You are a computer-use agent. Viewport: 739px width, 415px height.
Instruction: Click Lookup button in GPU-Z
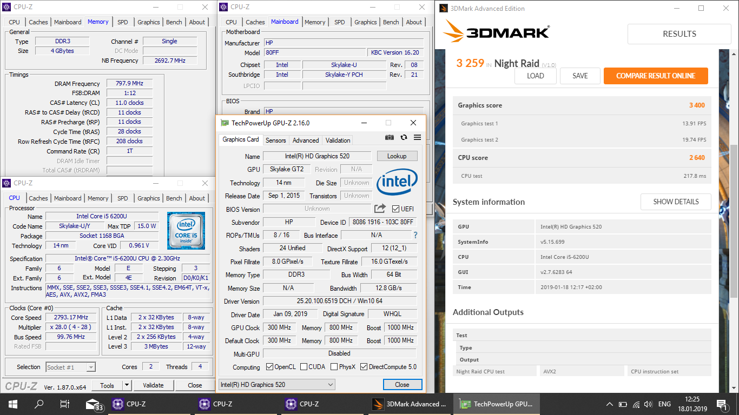[397, 156]
